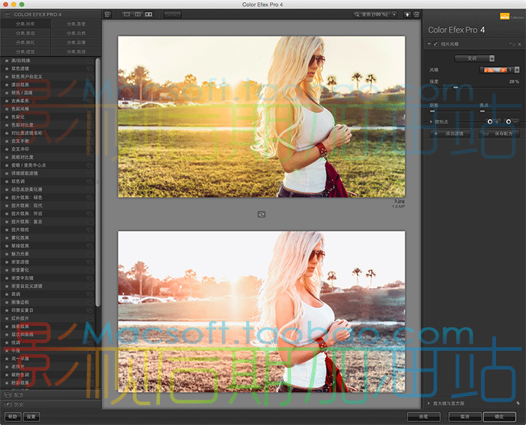
Task: Click the 历史 history panel icon
Action: tap(8, 404)
